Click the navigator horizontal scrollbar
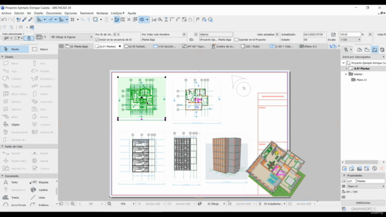Image resolution: width=386 pixels, height=217 pixels. pyautogui.click(x=361, y=162)
